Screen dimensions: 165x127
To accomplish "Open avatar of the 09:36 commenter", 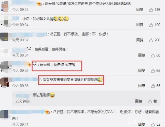I will pyautogui.click(x=5, y=82).
